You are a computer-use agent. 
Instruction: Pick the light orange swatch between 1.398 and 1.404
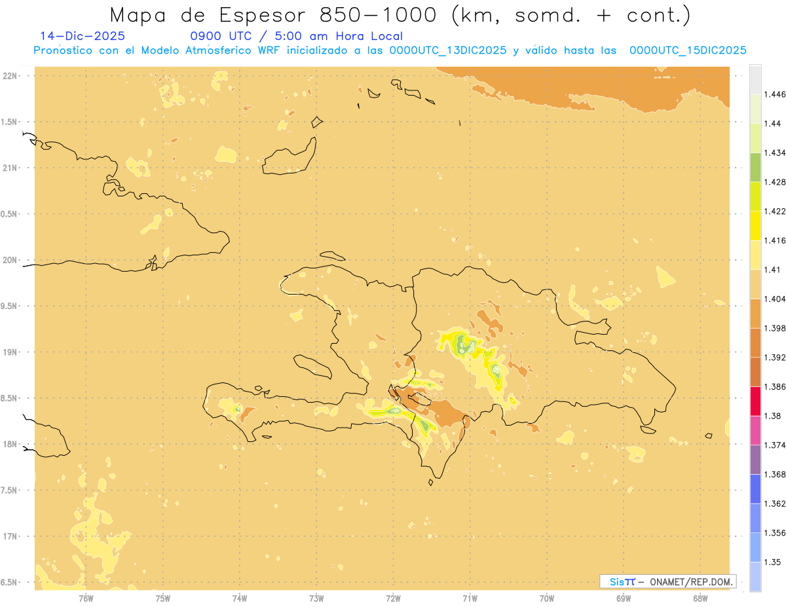click(x=755, y=314)
